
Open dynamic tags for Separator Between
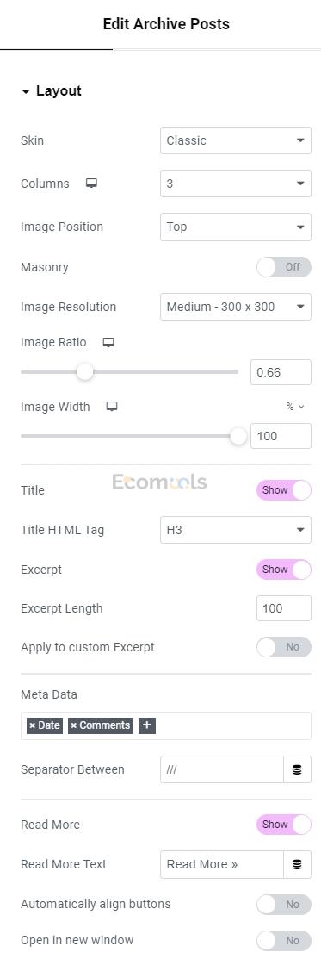point(297,770)
